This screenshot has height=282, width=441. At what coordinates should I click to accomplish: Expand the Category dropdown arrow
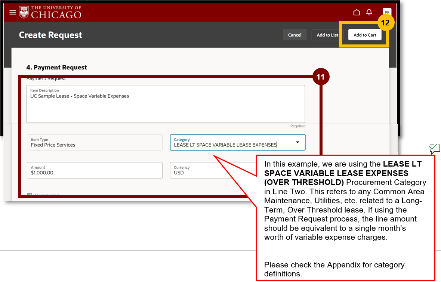tap(297, 142)
